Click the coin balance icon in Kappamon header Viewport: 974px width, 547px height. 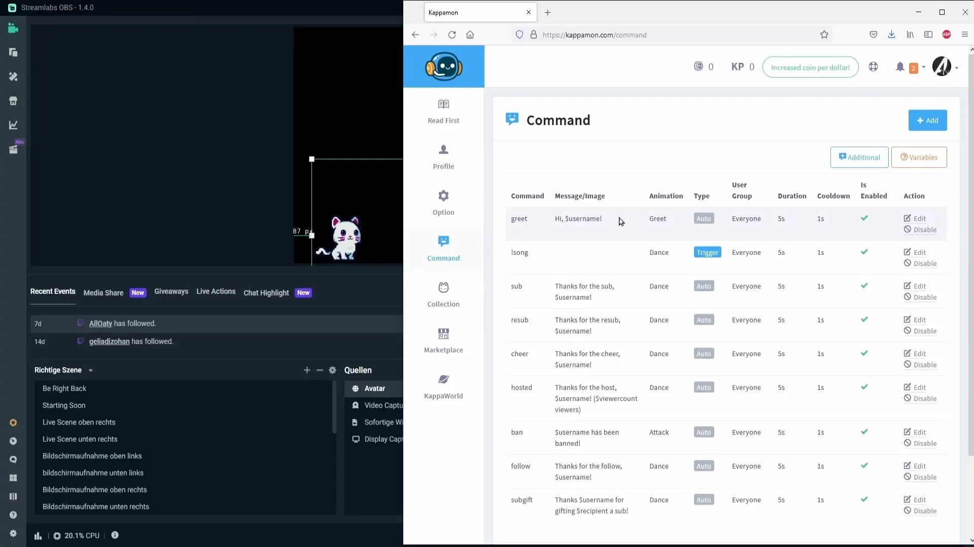[x=699, y=66]
